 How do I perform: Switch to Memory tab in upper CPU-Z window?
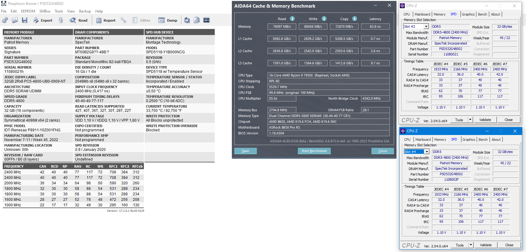tap(440, 14)
